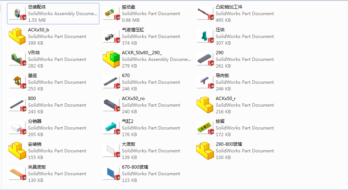Select the 800 part file icon

coord(17,105)
